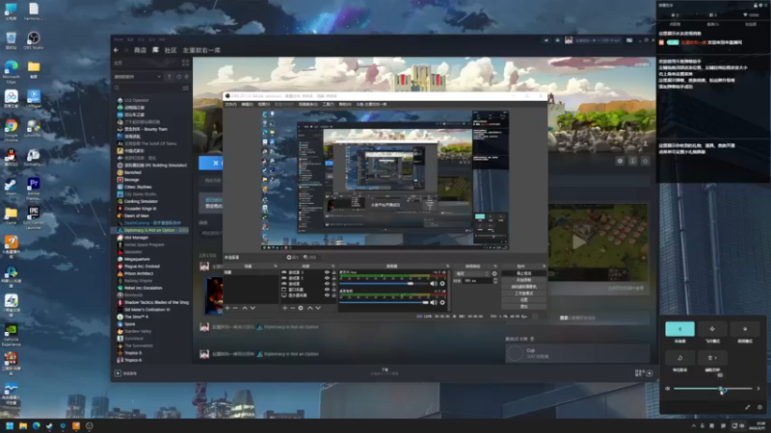Click blue stop game button in Steam
771x433 pixels.
211,163
